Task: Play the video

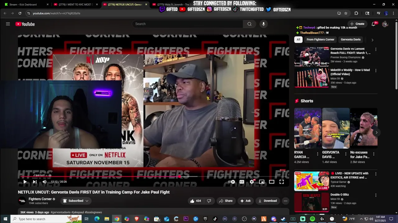Action: point(25,182)
